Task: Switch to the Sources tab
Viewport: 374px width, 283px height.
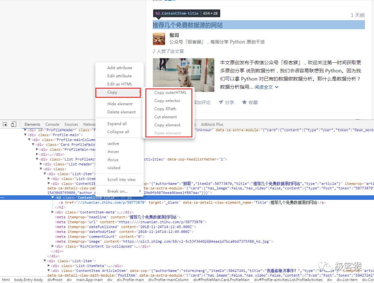Action: tap(71, 125)
